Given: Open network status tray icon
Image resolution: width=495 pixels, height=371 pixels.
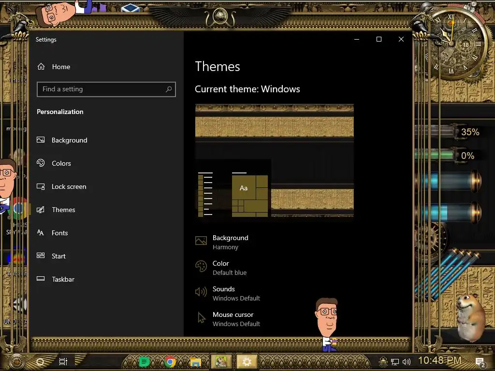Looking at the screenshot, I should [x=395, y=362].
